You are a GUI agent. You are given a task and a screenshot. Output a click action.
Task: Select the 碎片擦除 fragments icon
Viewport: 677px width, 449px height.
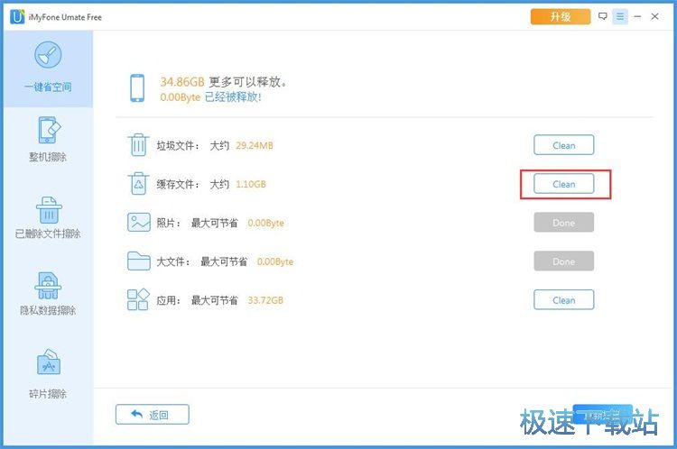(48, 363)
